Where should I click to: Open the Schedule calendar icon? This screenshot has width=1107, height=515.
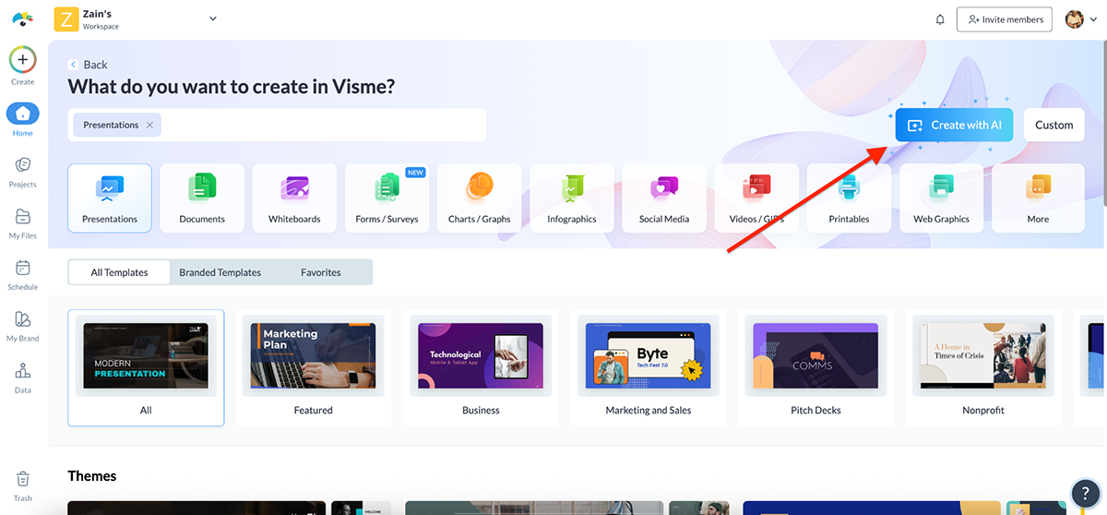tap(23, 269)
